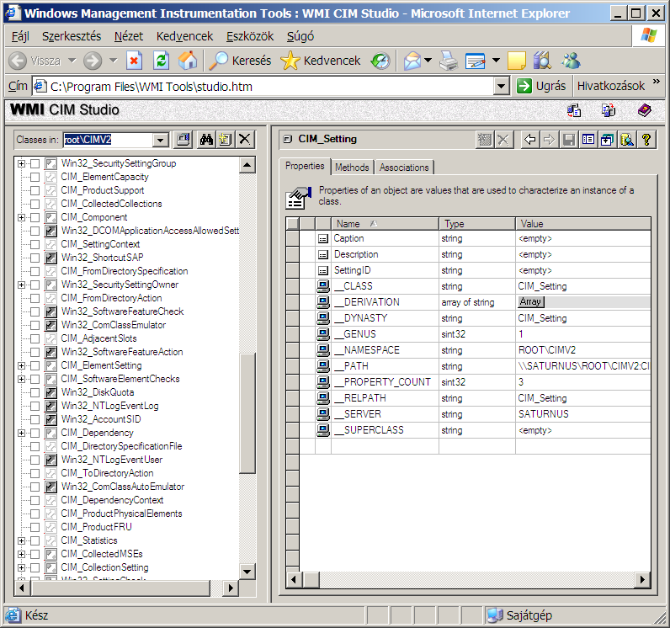Open the Eszközök menu

pyautogui.click(x=249, y=36)
